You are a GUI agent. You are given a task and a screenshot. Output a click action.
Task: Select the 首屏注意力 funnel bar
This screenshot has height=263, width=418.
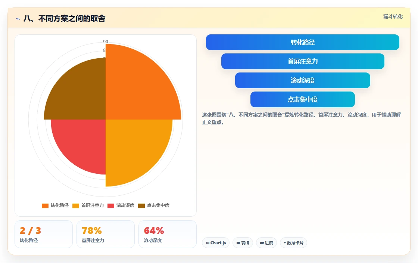(x=303, y=61)
